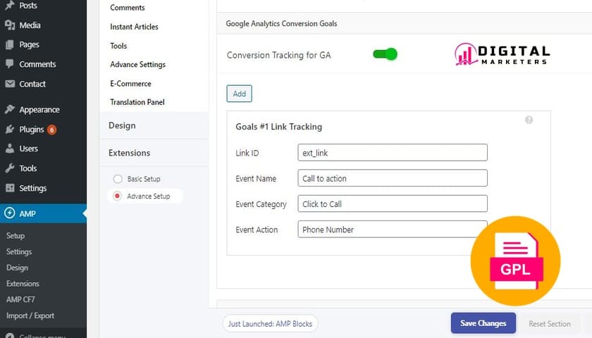592x338 pixels.
Task: Select the Basic Setup radio button
Action: pos(117,179)
